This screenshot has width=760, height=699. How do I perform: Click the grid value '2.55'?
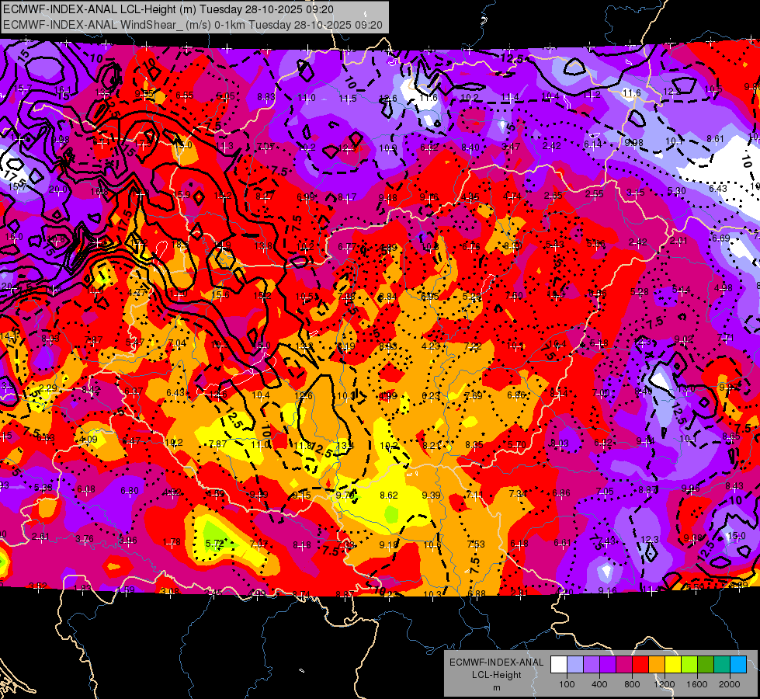point(594,194)
